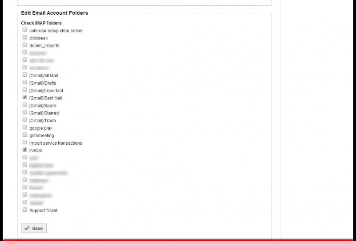Click the 'Support Ticket' label text
This screenshot has height=241, width=356.
pyautogui.click(x=43, y=210)
